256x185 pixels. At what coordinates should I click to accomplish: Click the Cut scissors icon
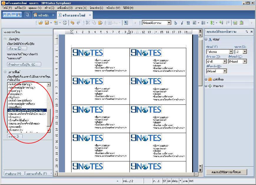coord(88,23)
